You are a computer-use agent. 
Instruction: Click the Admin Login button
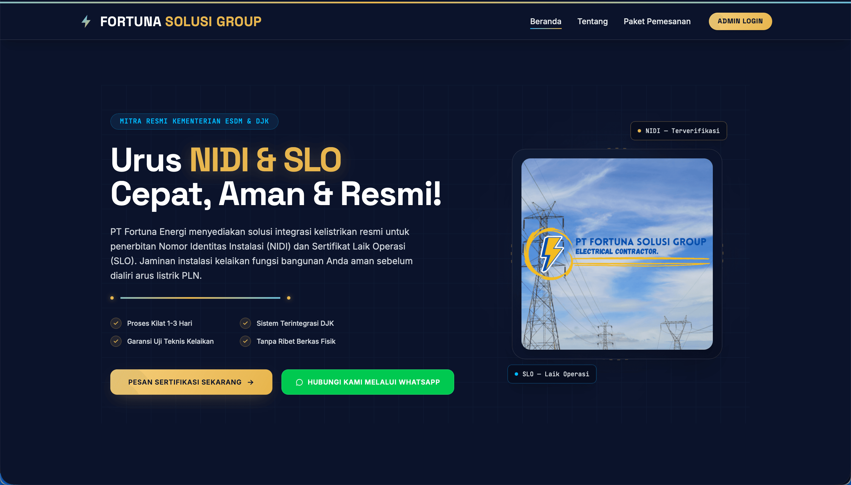[x=740, y=21]
